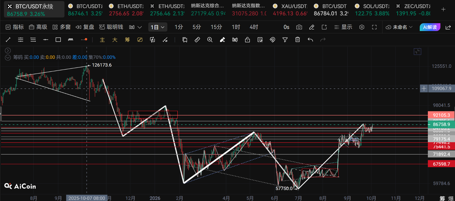Enter fullscreen mode with expand icon
Image resolution: width=455 pixels, height=201 pixels.
[374, 27]
